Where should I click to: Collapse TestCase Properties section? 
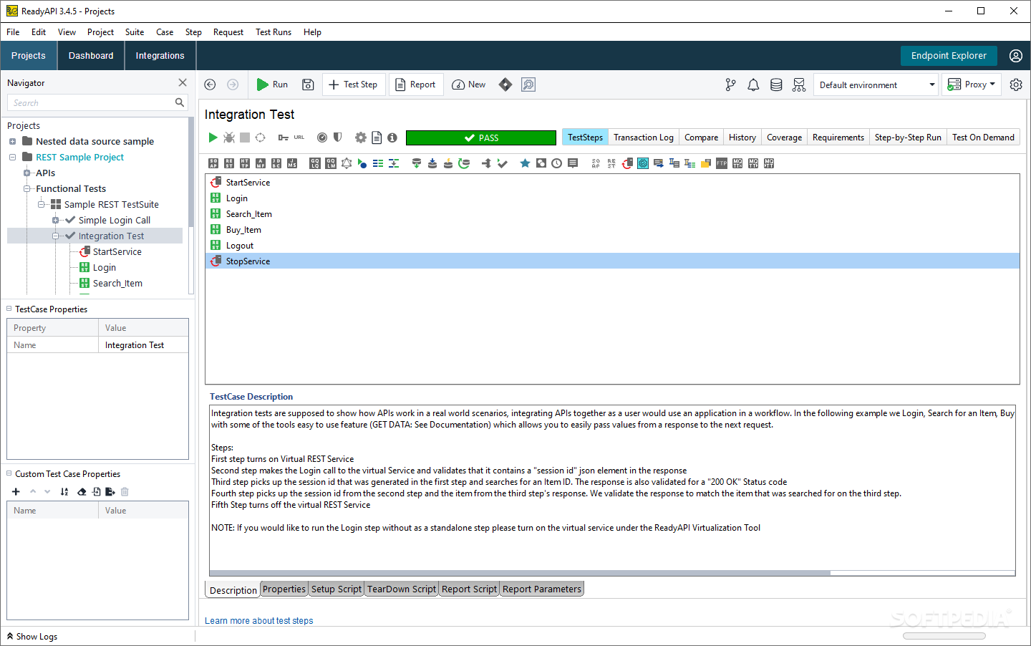9,309
